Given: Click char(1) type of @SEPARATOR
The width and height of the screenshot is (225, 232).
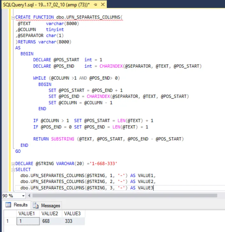Looking at the screenshot, I should (x=55, y=36).
